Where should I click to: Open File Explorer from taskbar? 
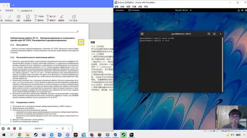(x=28, y=135)
